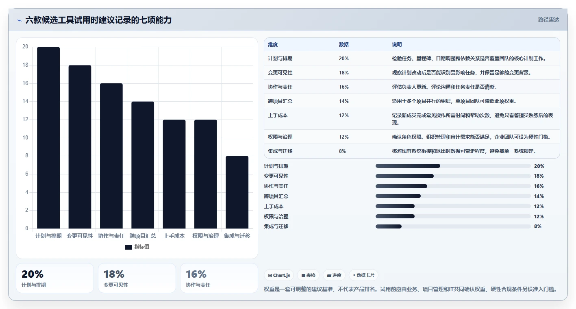Click the 进度 chip

334,275
